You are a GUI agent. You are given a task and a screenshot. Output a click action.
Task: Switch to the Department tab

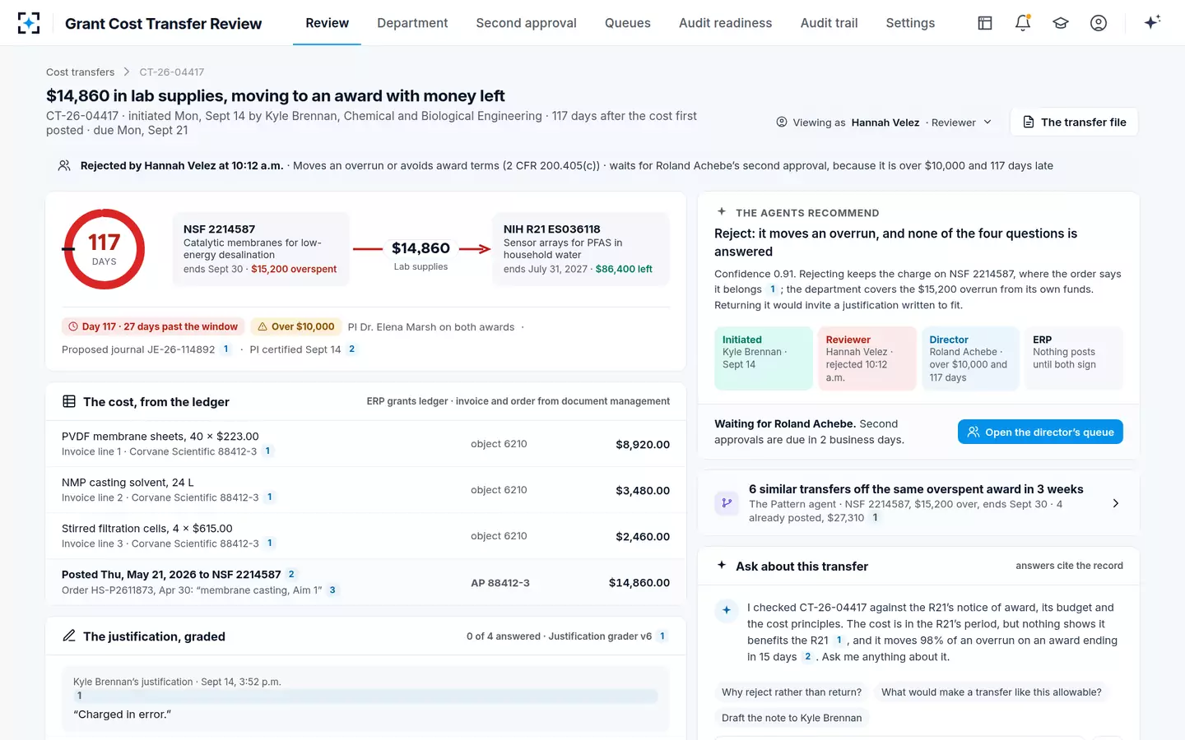click(x=412, y=23)
